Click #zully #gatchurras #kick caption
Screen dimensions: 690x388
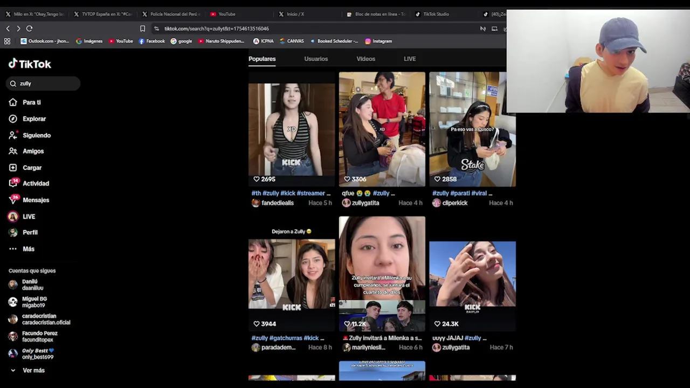(x=288, y=338)
